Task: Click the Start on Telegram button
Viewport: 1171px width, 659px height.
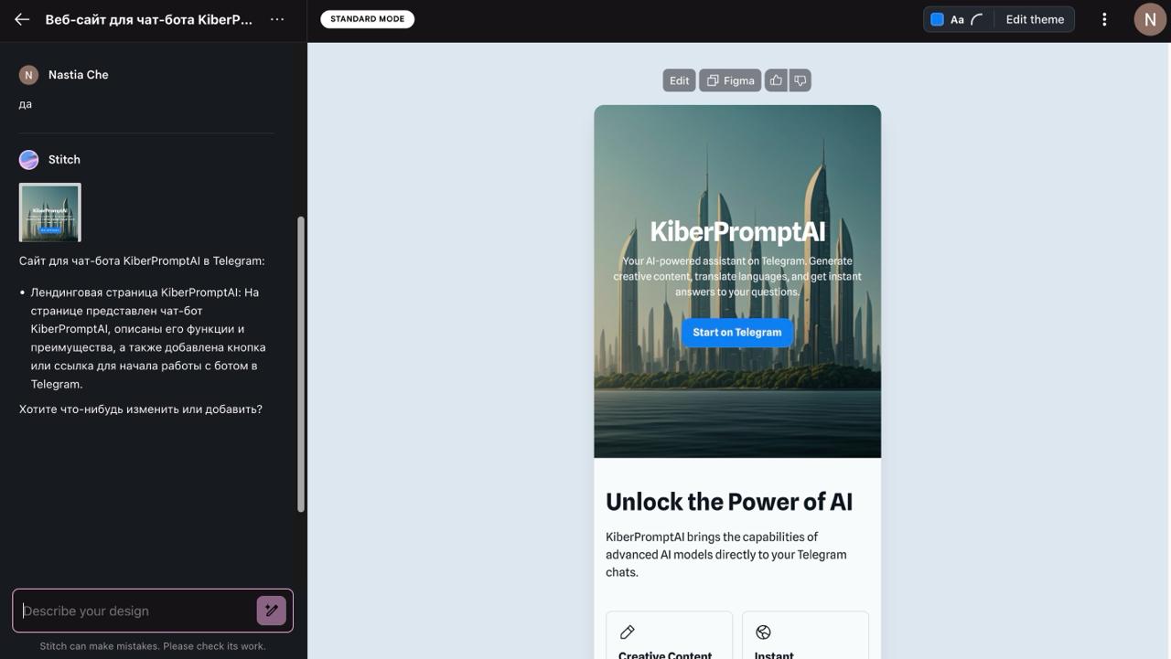Action: pyautogui.click(x=736, y=332)
